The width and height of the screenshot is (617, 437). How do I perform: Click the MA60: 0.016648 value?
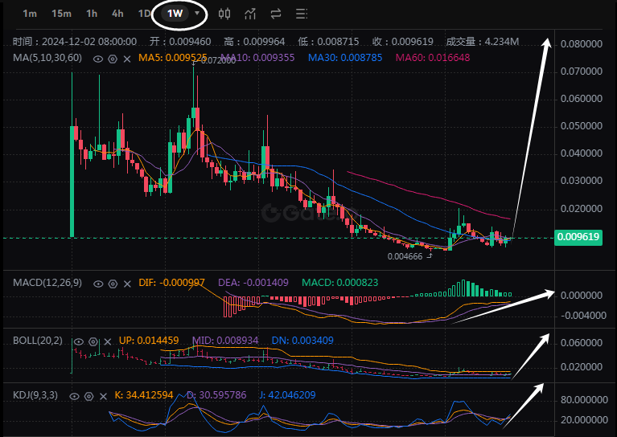[433, 58]
